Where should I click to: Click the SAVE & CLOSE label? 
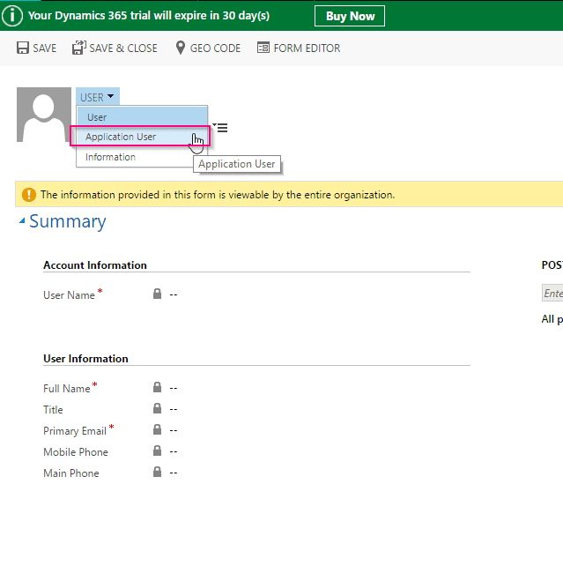(x=123, y=48)
